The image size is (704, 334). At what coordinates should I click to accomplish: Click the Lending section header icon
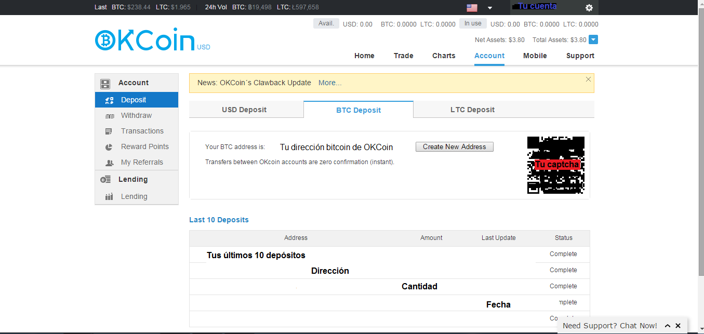(105, 180)
